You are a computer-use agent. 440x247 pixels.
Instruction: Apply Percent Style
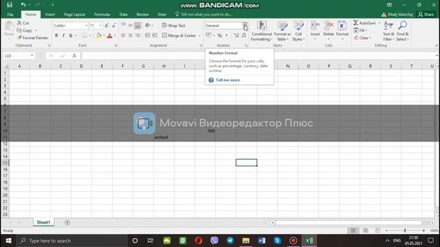click(219, 35)
